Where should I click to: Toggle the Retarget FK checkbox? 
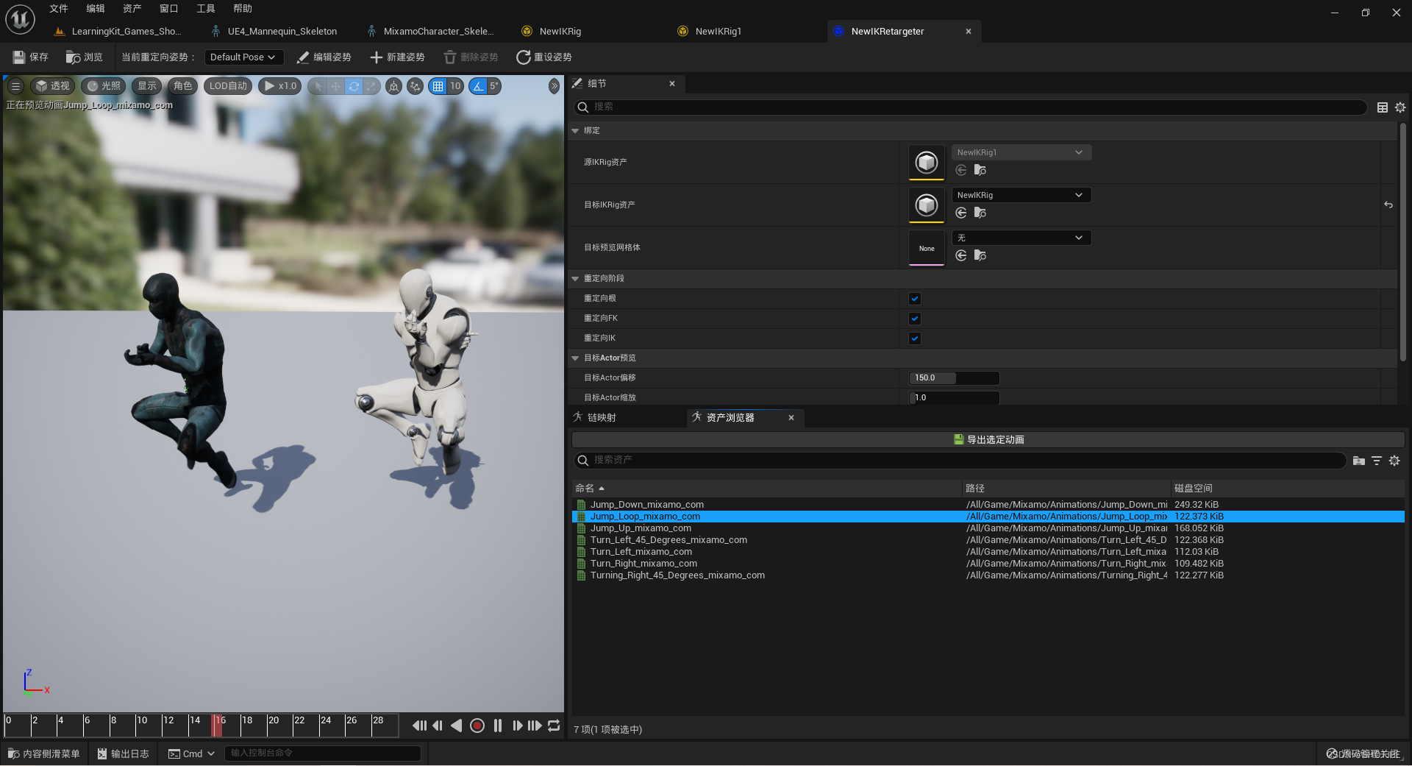point(915,319)
